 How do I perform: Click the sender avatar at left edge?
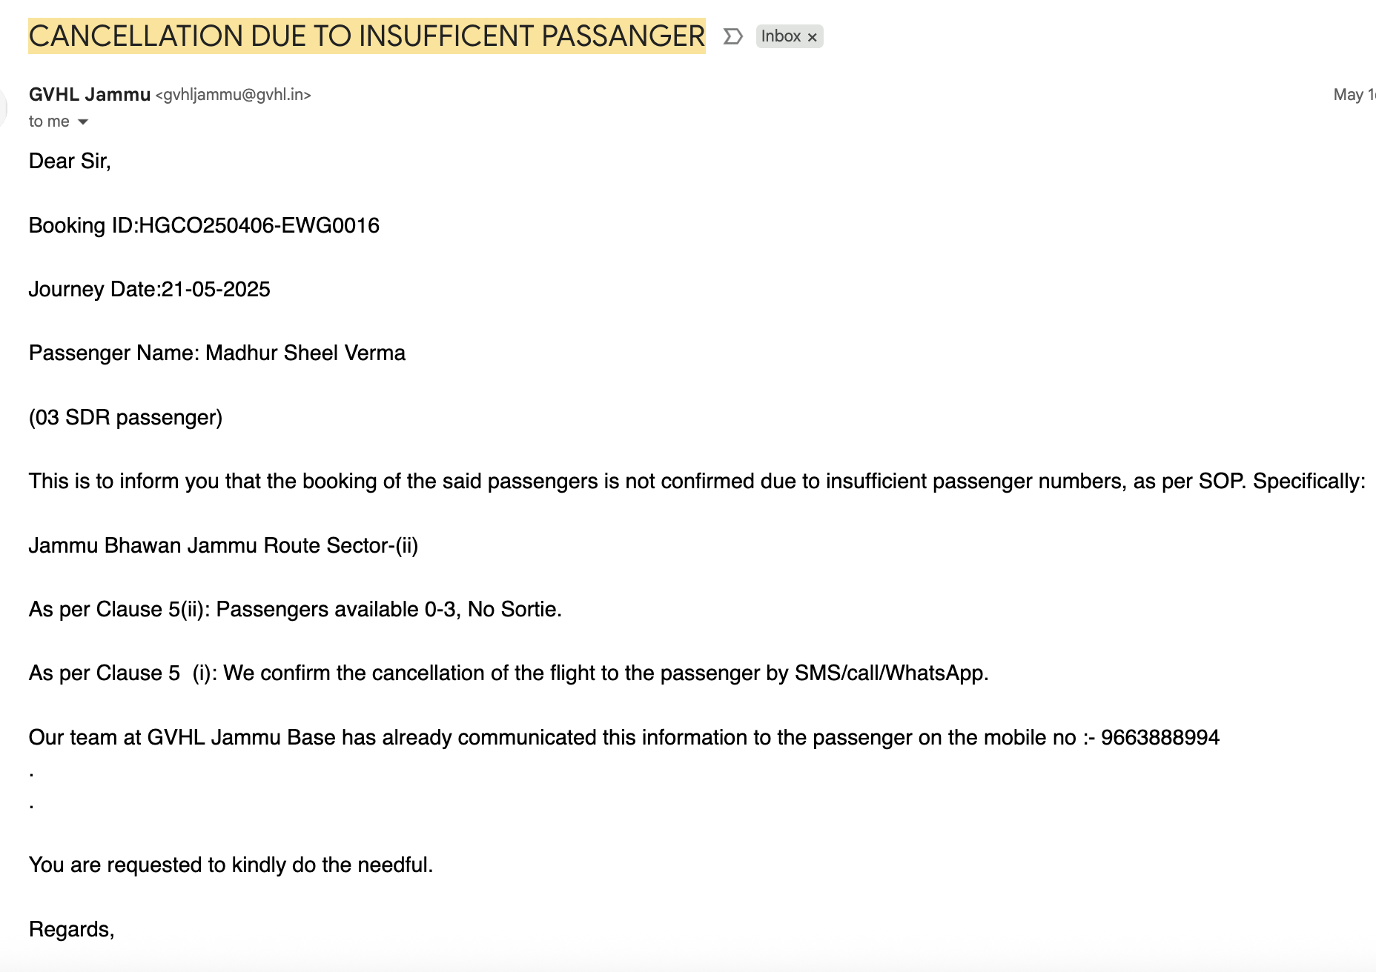(3, 107)
